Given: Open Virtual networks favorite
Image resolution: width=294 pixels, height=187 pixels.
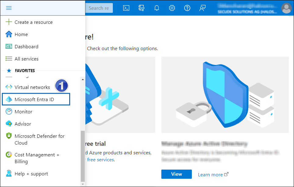Looking at the screenshot, I should click(32, 87).
